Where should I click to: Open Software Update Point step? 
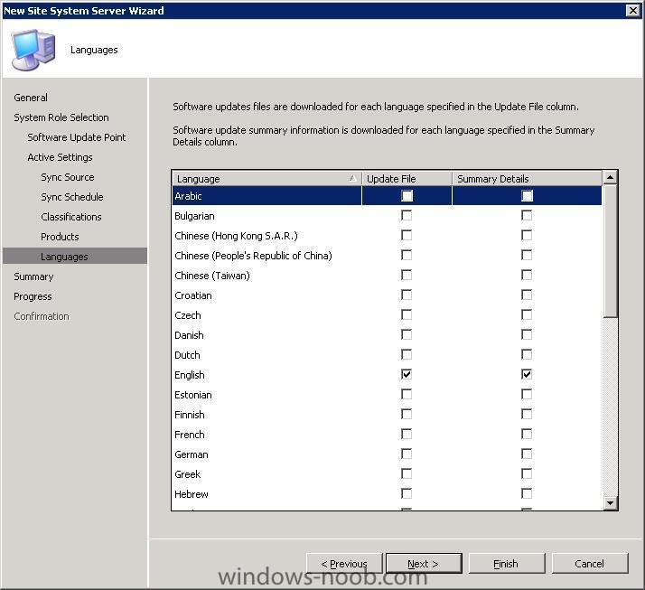[x=77, y=137]
